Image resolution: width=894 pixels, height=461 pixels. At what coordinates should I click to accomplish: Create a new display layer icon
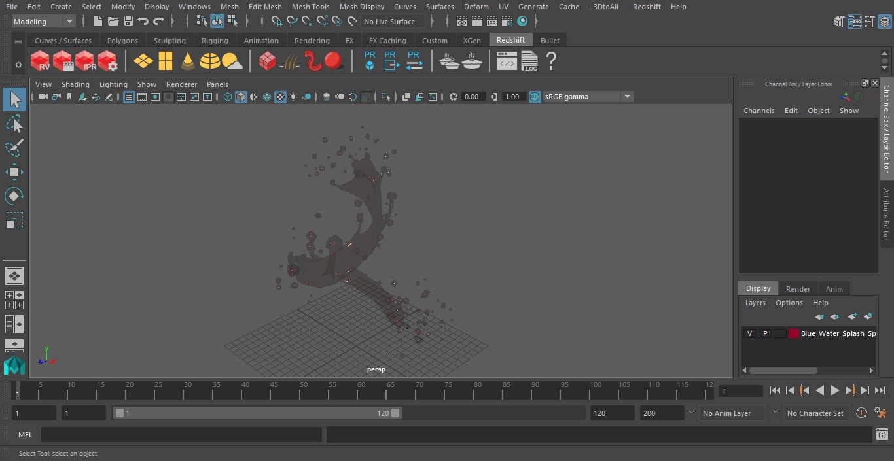point(852,316)
